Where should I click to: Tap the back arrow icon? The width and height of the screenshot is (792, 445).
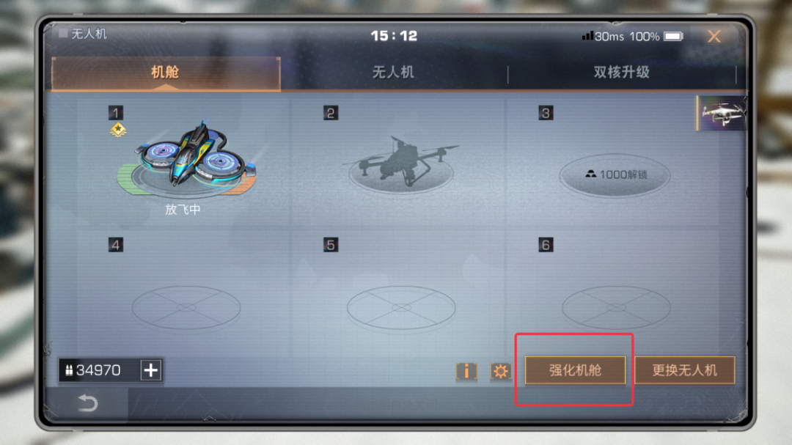tap(87, 403)
